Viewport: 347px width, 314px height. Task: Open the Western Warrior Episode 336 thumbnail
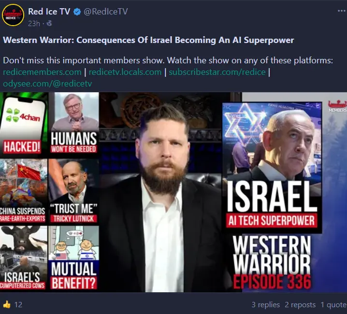(173, 192)
